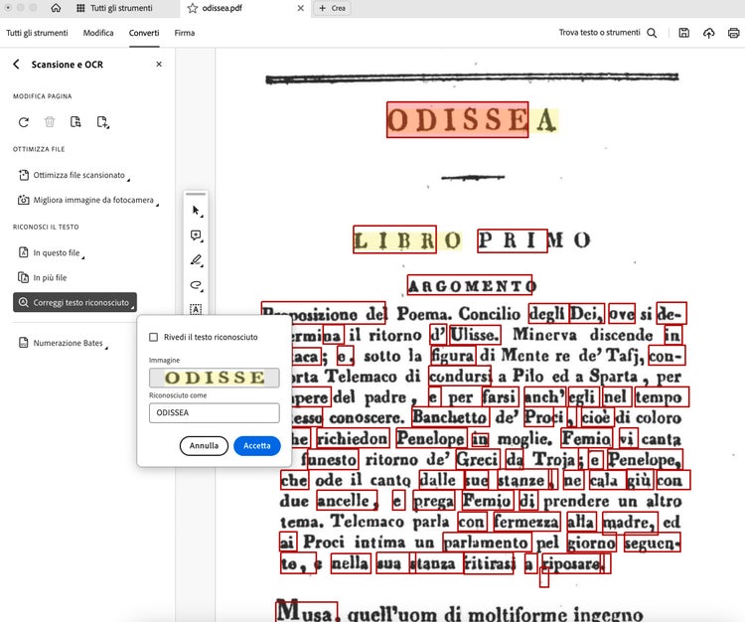745x622 pixels.
Task: Click the highlighted ODISSEA title box
Action: [458, 120]
